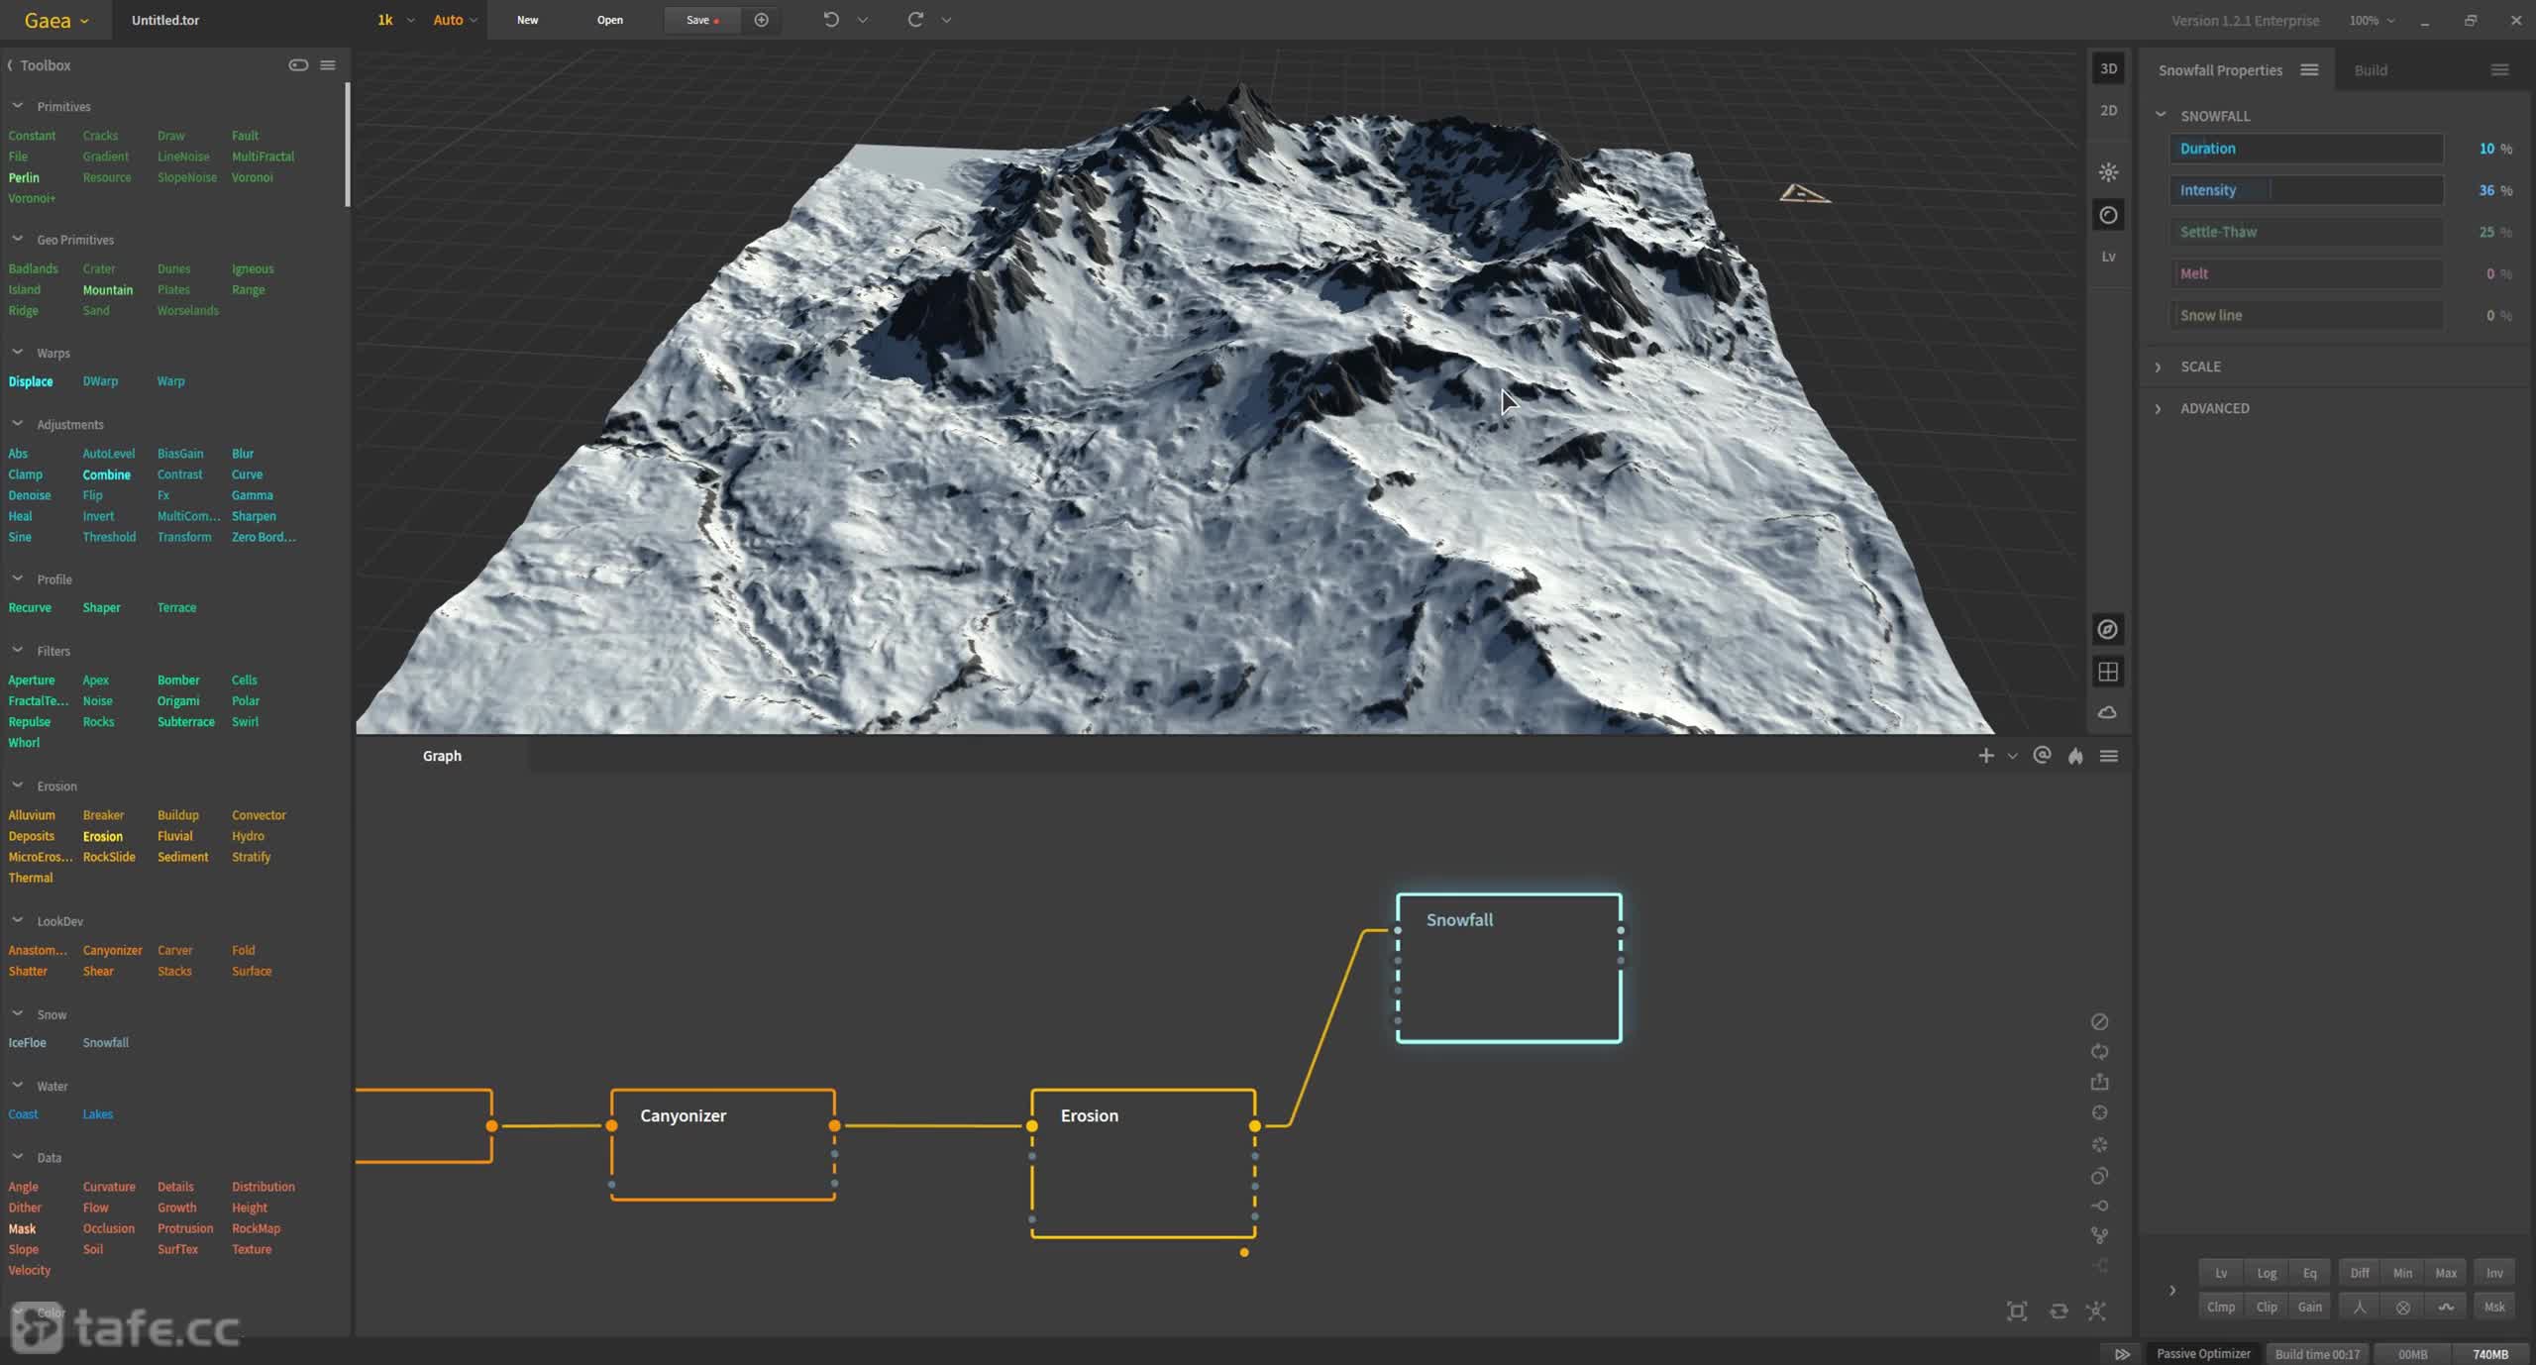This screenshot has width=2536, height=1365.
Task: Click the Save button
Action: click(x=702, y=20)
